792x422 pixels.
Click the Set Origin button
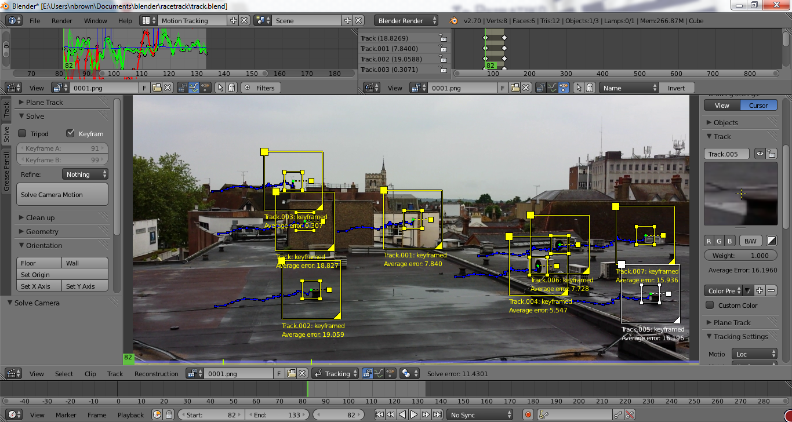(x=63, y=274)
